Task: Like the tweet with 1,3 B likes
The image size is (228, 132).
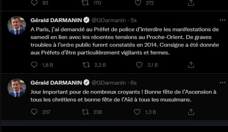Action: (x=137, y=112)
